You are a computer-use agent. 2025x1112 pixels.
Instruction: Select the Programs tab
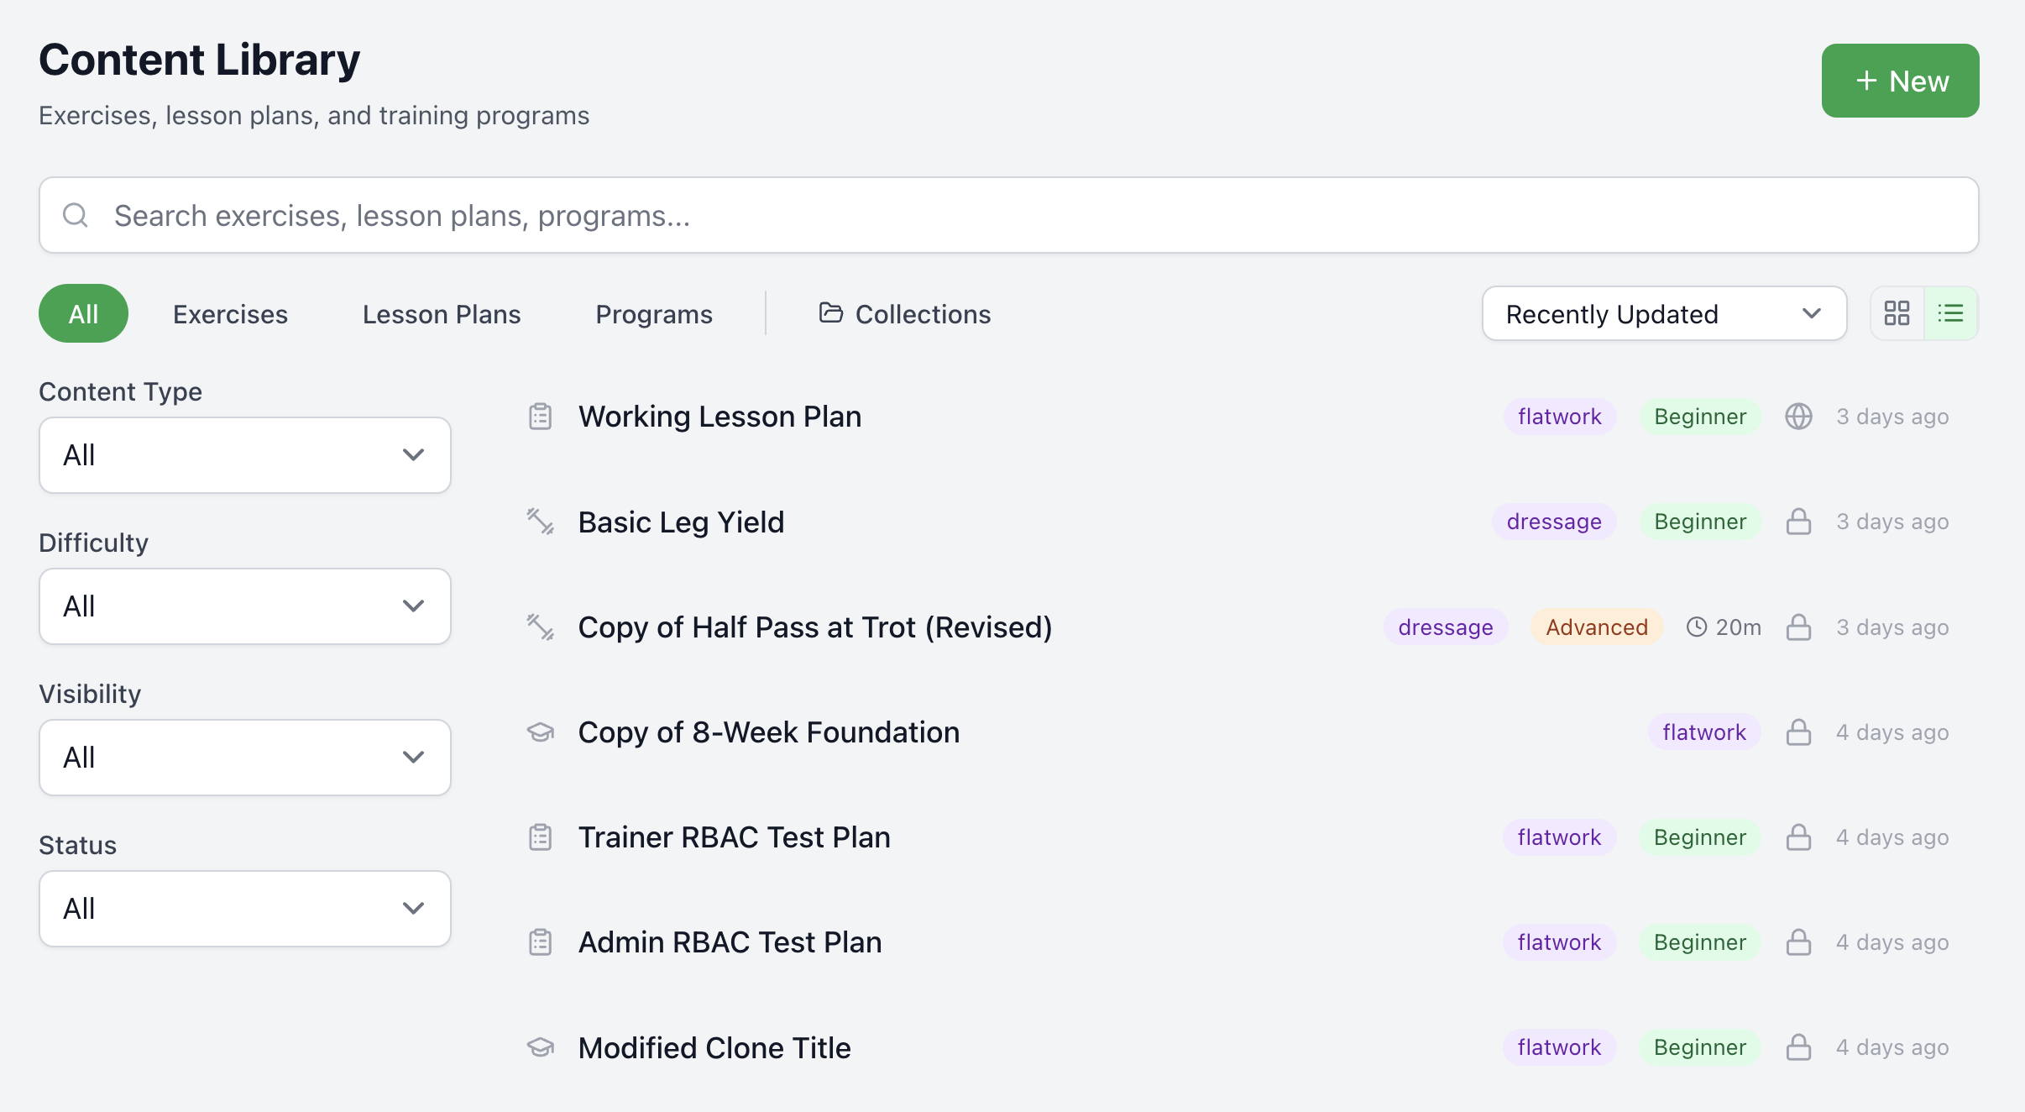[654, 313]
